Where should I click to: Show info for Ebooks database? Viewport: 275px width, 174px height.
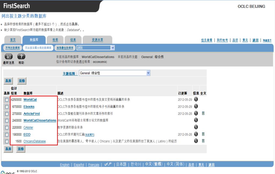(196, 106)
